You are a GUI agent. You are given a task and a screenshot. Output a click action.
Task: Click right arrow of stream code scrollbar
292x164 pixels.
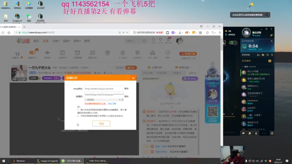120,99
